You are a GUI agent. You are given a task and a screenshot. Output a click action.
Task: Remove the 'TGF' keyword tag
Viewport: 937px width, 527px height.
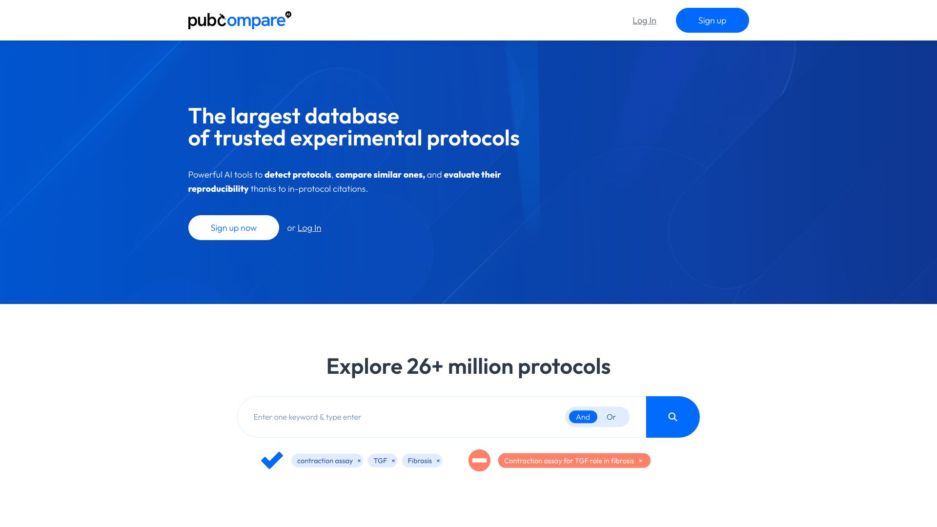click(392, 460)
